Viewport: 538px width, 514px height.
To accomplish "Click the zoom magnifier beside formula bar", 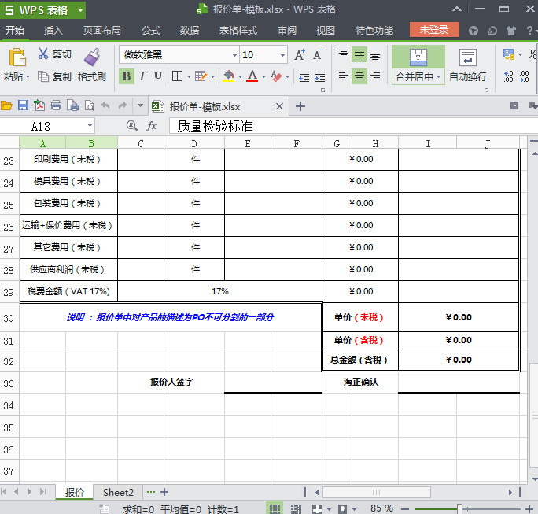I will pyautogui.click(x=132, y=126).
